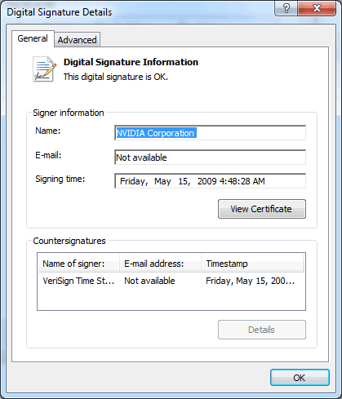Click the Digital Signature Information heading
The height and width of the screenshot is (399, 342).
[131, 62]
